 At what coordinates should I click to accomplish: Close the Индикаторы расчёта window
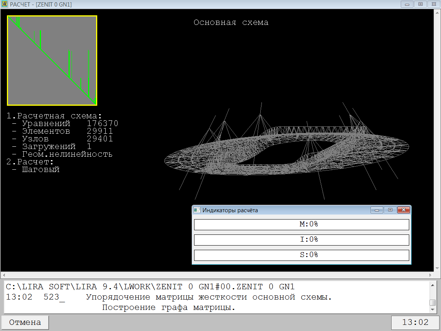[403, 210]
